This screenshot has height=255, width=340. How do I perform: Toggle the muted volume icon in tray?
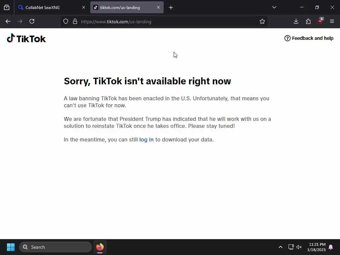pyautogui.click(x=299, y=247)
